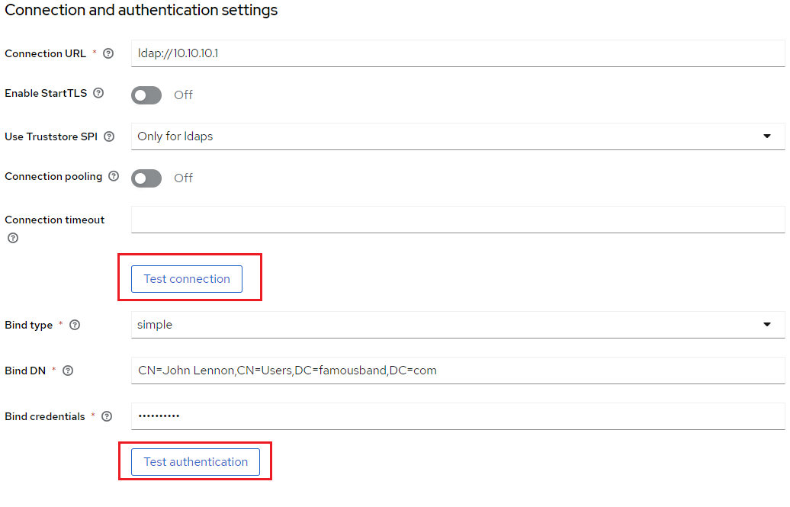
Task: Enable the StartTLS toggle switch
Action: pos(146,95)
